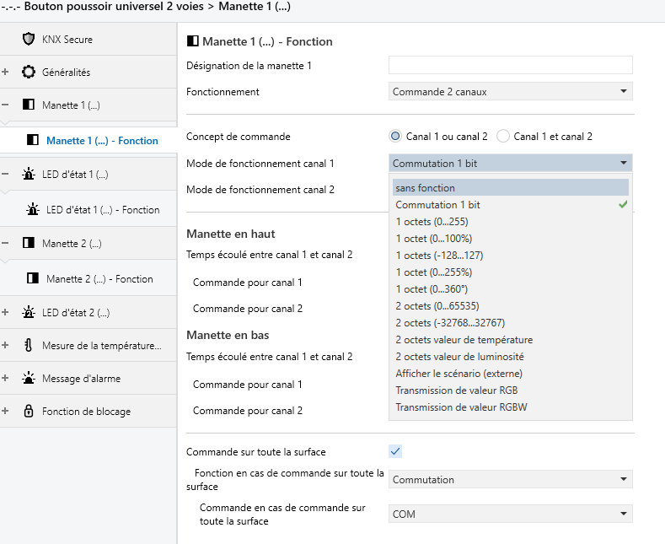Screen dimensions: 665x544
Task: Click the 'Désignation de la manette 1' text field
Action: tap(510, 66)
